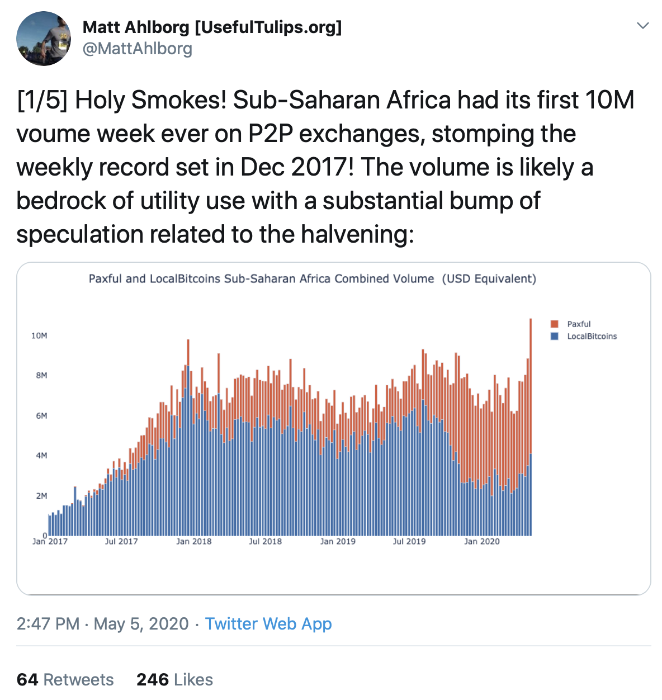Click the Jan 2020 x-axis label
662x700 pixels.
click(481, 541)
